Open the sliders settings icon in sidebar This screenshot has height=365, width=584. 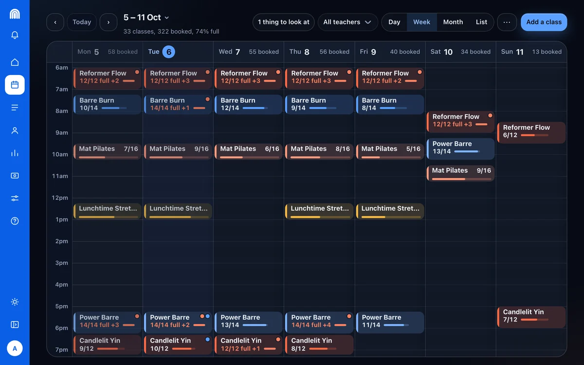pos(15,198)
